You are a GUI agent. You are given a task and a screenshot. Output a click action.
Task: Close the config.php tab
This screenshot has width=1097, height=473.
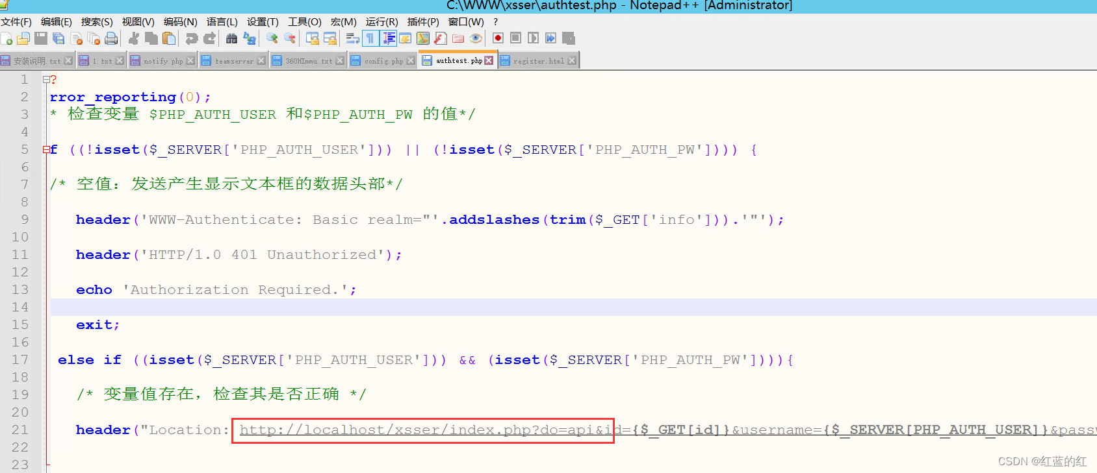410,60
